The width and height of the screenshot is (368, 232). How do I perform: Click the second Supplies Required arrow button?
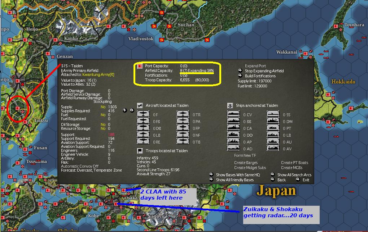pos(132,110)
